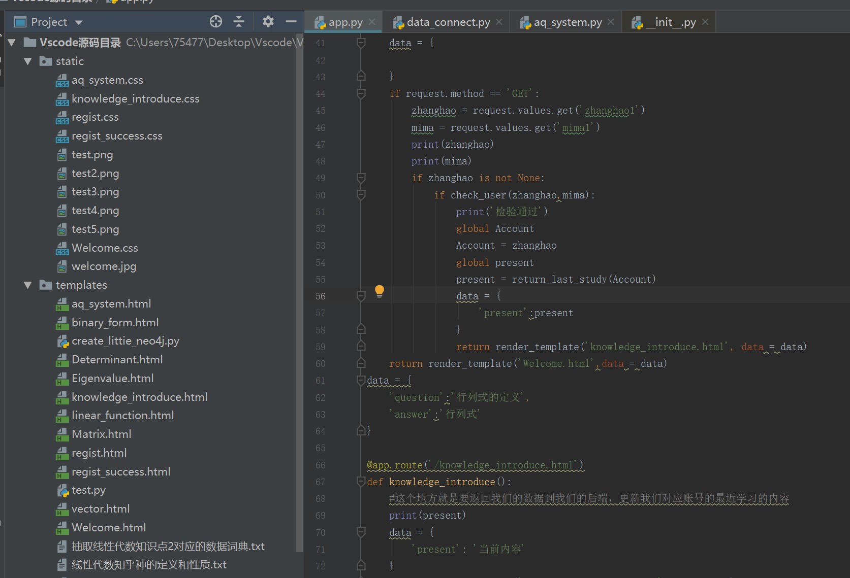Select knowledge_introduce.css file
The height and width of the screenshot is (578, 850).
click(x=136, y=99)
